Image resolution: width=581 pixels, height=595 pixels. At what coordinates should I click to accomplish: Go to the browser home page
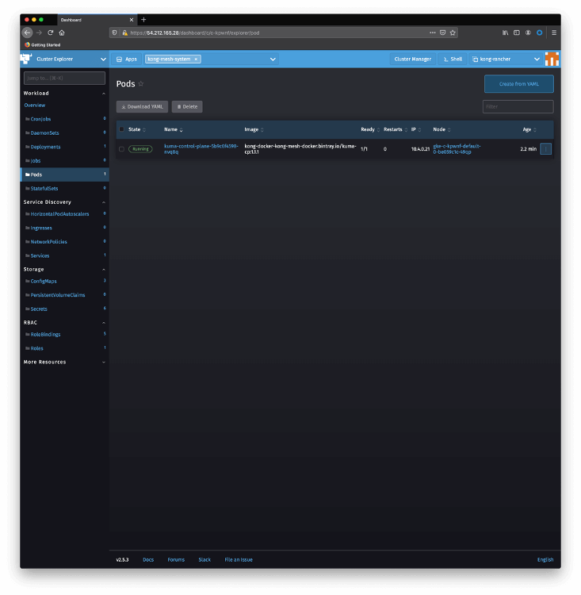pyautogui.click(x=62, y=33)
